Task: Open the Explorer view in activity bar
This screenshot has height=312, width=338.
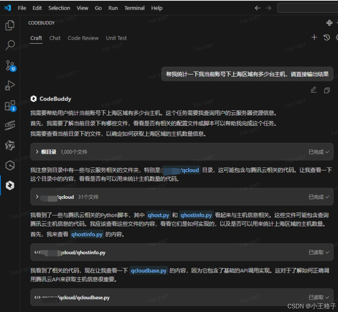Action: tap(10, 25)
